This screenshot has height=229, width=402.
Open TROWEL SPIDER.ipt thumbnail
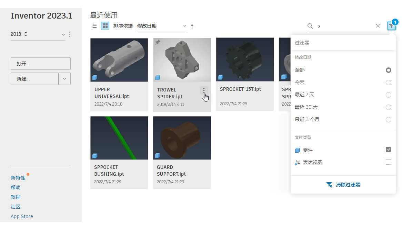click(182, 60)
